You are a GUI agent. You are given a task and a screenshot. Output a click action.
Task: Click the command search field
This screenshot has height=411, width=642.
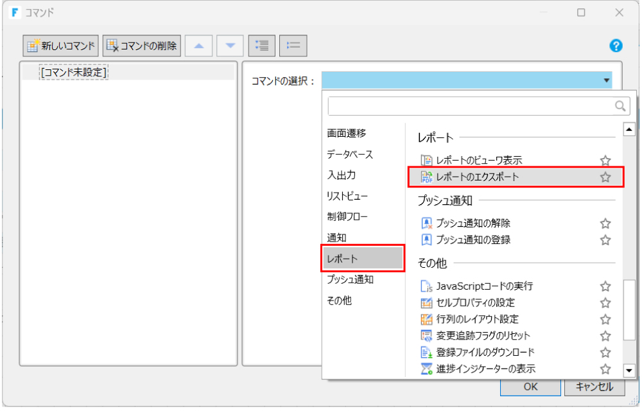(x=471, y=106)
